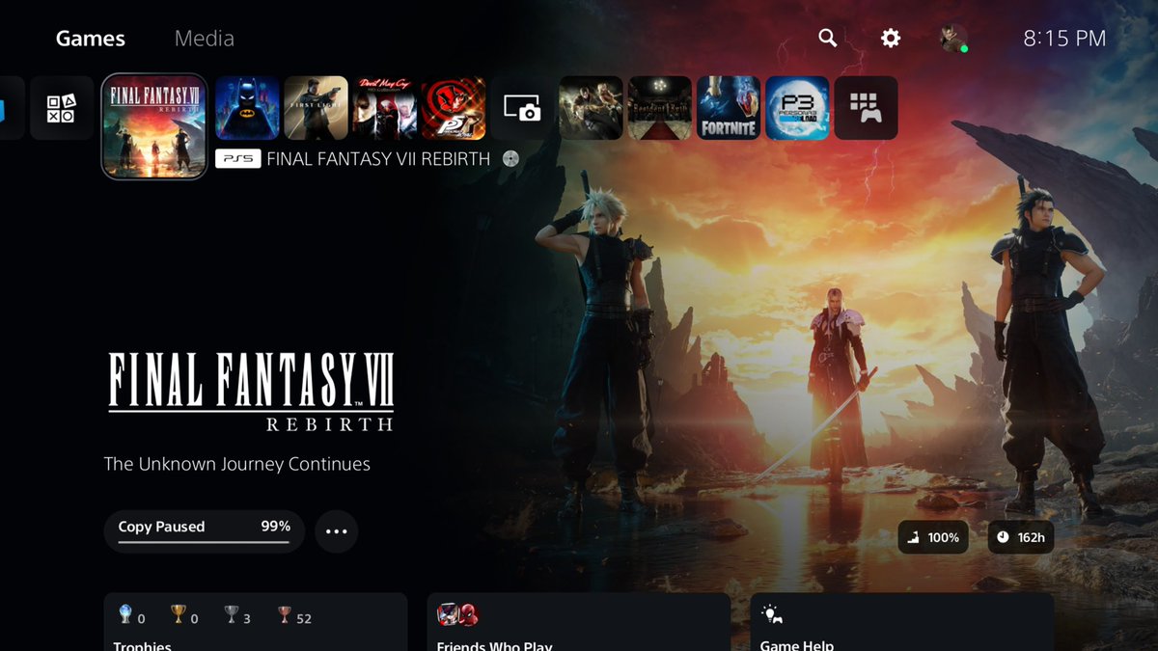Click the copy progress bar
The width and height of the screenshot is (1158, 651).
pos(204,542)
